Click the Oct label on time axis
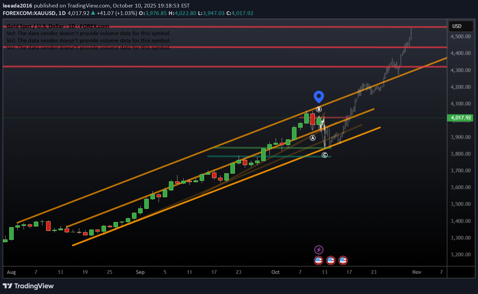 click(x=275, y=272)
